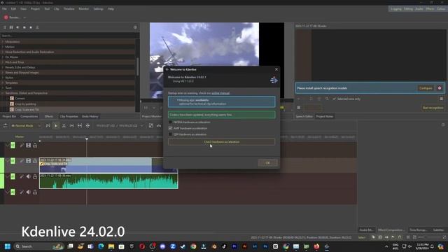Click Configure in speech recognition message
Screen dimensions: 448x252
coord(426,88)
